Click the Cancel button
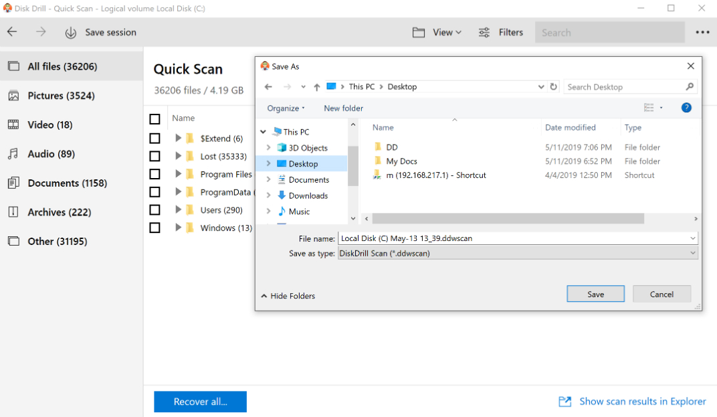 point(661,294)
